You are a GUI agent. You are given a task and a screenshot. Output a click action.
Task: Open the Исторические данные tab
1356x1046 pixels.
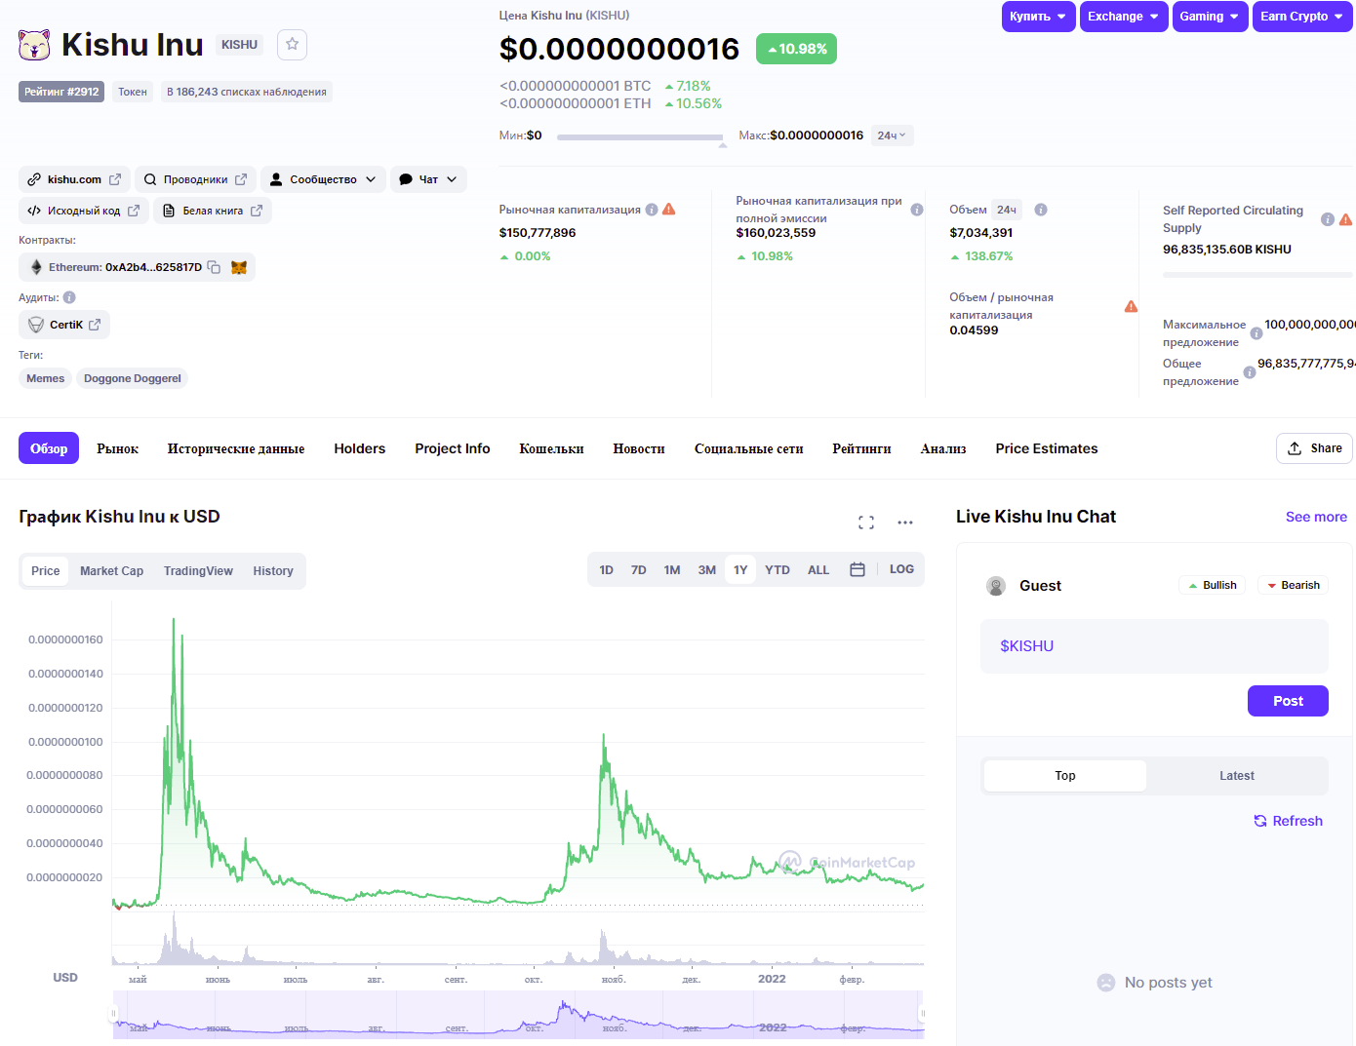(236, 448)
